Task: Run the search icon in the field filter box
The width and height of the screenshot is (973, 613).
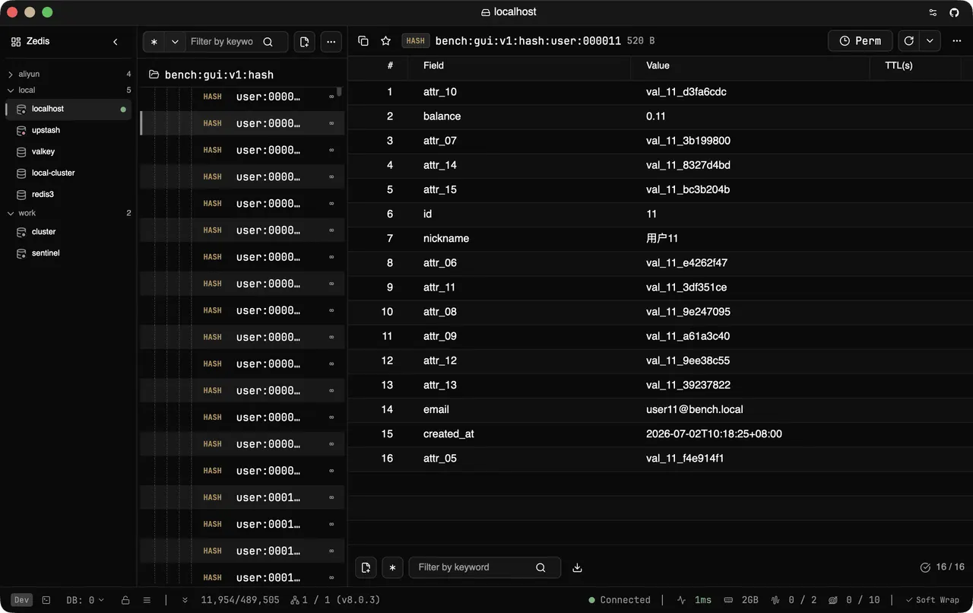Action: pyautogui.click(x=540, y=567)
